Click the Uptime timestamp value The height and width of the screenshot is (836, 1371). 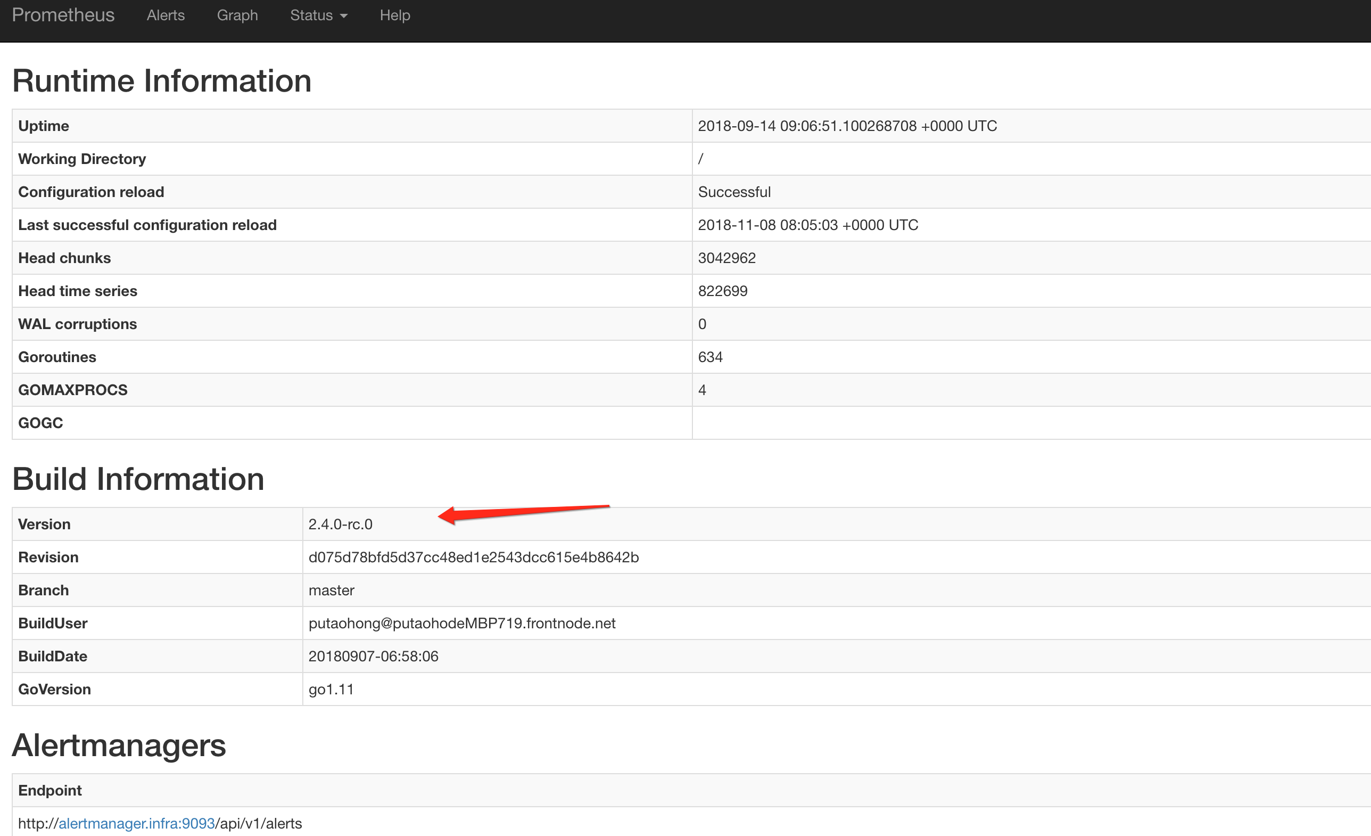click(847, 126)
